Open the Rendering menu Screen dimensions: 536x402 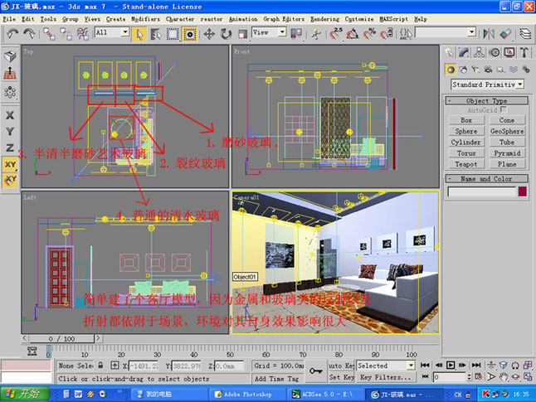click(324, 19)
